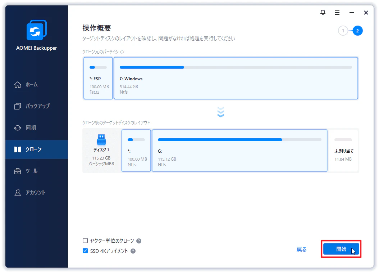Click the 開始 start button
The width and height of the screenshot is (379, 273).
click(x=341, y=249)
